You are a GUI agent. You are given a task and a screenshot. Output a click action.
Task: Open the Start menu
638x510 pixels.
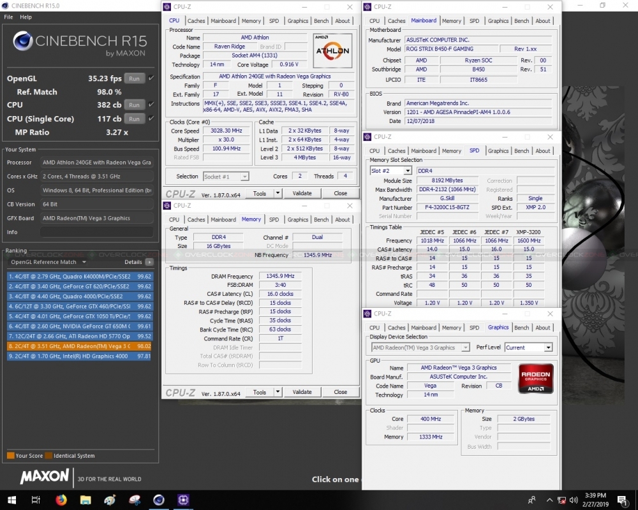pos(10,500)
